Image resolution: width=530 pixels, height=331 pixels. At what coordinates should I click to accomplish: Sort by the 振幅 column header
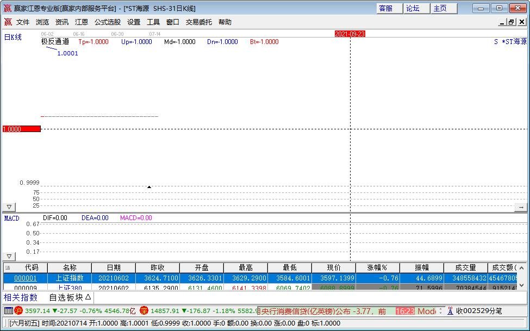[x=422, y=268]
